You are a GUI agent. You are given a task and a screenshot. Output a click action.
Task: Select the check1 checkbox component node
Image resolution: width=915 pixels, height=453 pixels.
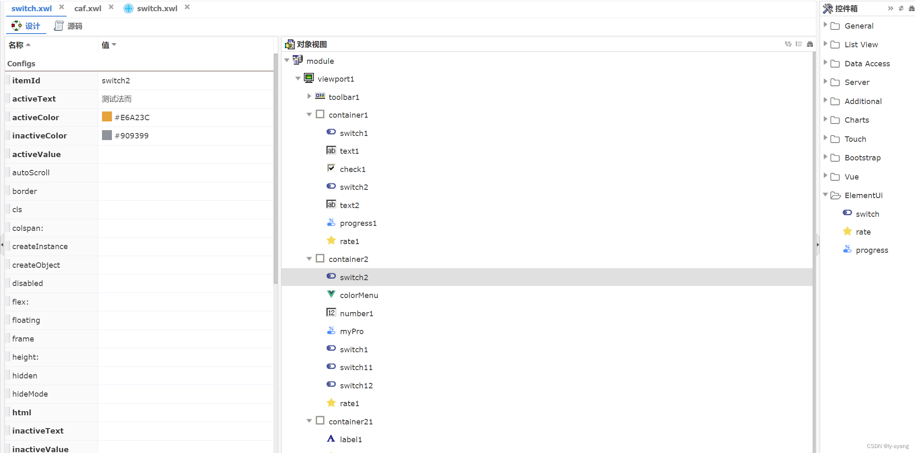pos(352,169)
